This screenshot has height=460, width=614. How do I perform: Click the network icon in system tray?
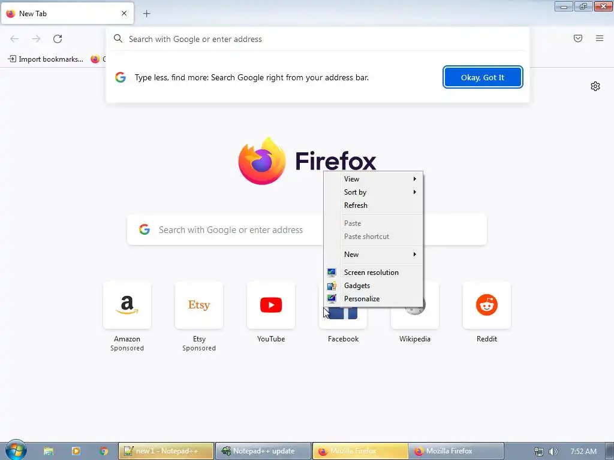pyautogui.click(x=539, y=452)
